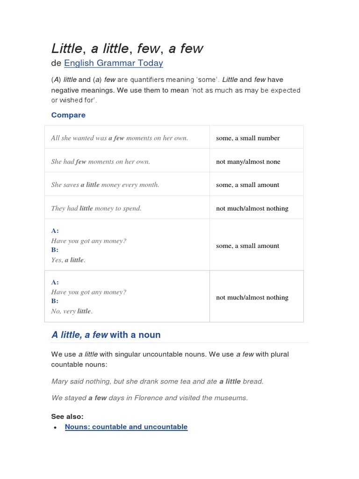
Task: Click the 'not many/almost none' cell
Action: (248, 161)
